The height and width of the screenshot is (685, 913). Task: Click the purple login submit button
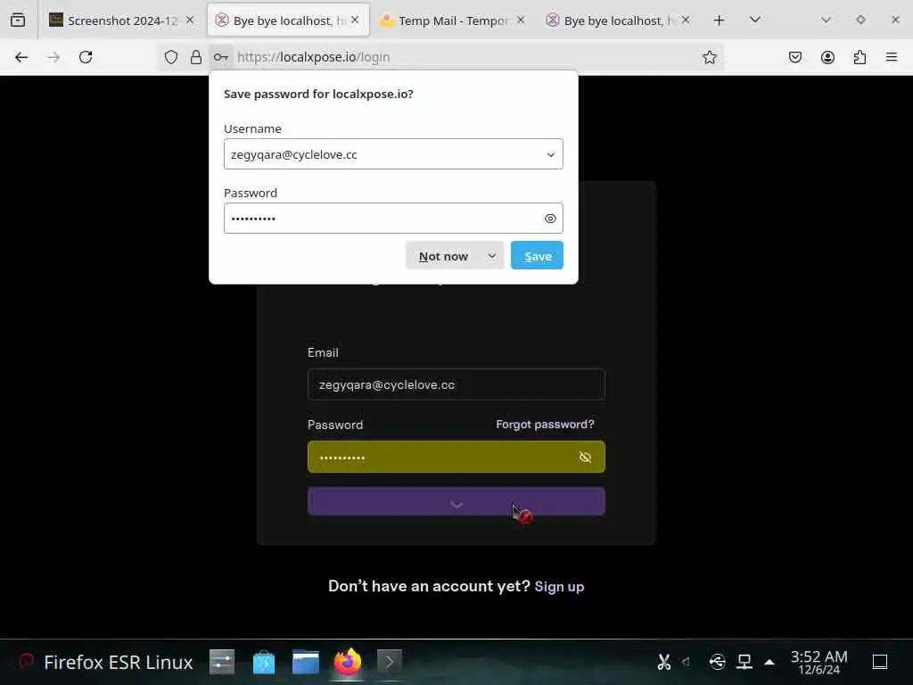point(456,501)
